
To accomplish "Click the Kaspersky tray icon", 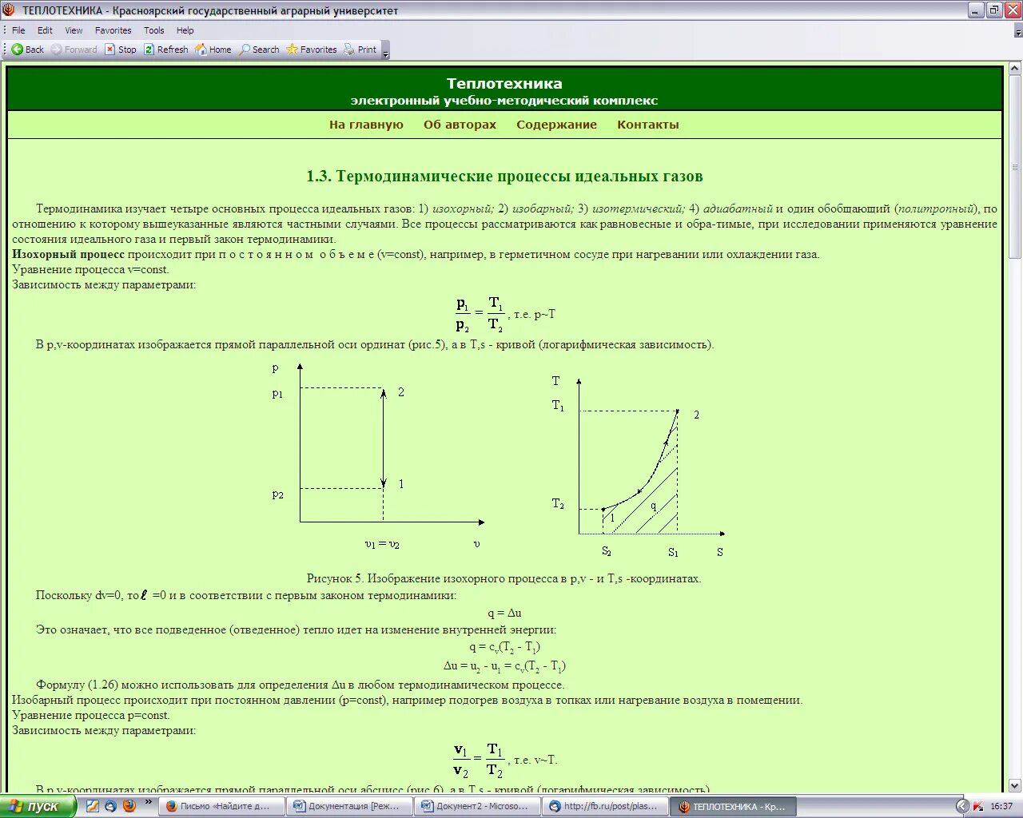I will pyautogui.click(x=978, y=806).
